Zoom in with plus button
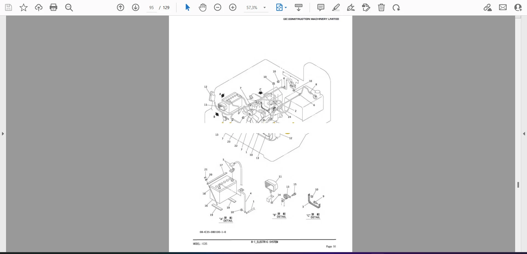 (233, 7)
